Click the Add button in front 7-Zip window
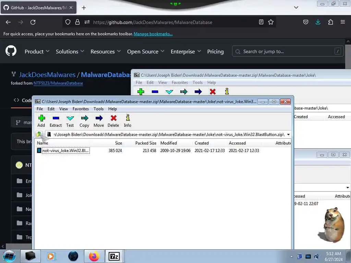This screenshot has height=263, width=351. tap(41, 121)
